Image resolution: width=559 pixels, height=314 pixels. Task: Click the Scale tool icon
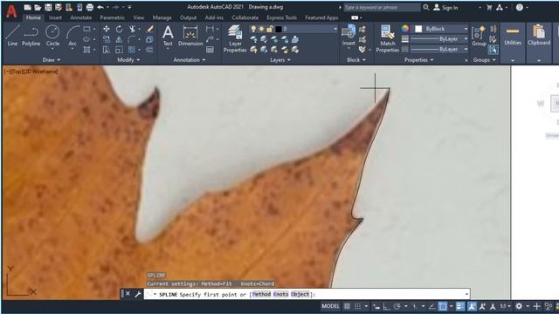point(119,50)
